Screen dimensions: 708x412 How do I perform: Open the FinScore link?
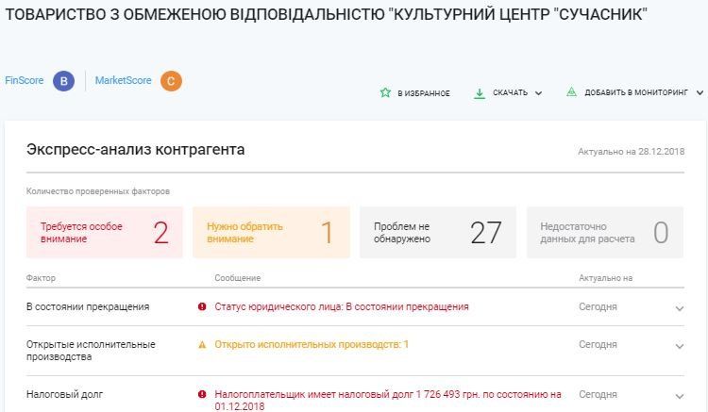pos(25,81)
